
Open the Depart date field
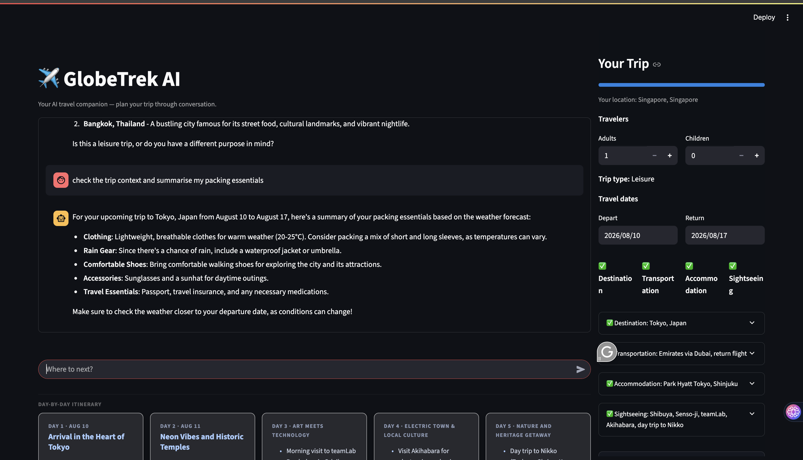click(638, 235)
